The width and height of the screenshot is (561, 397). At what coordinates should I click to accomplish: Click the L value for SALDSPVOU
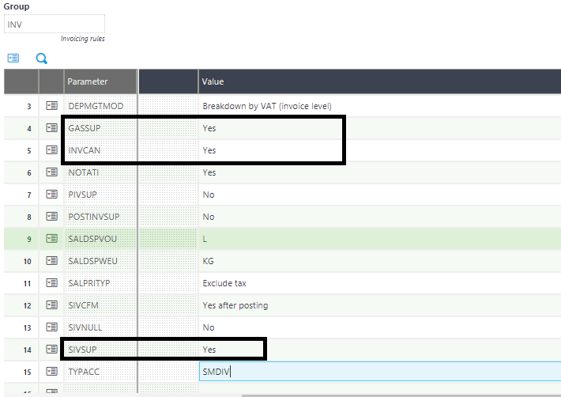coord(205,239)
